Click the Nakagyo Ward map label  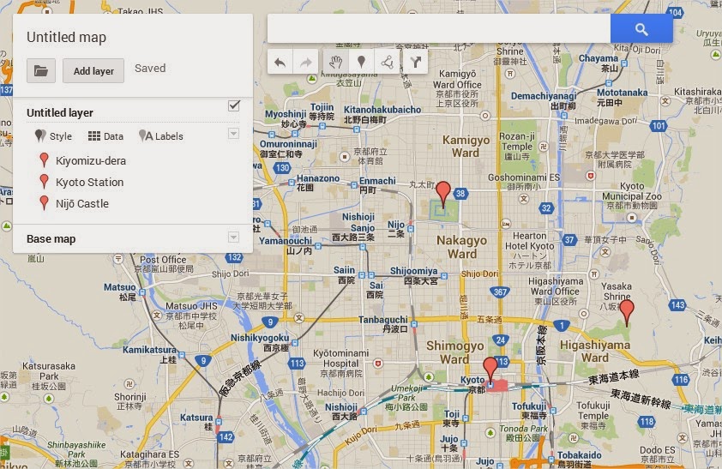pyautogui.click(x=462, y=247)
